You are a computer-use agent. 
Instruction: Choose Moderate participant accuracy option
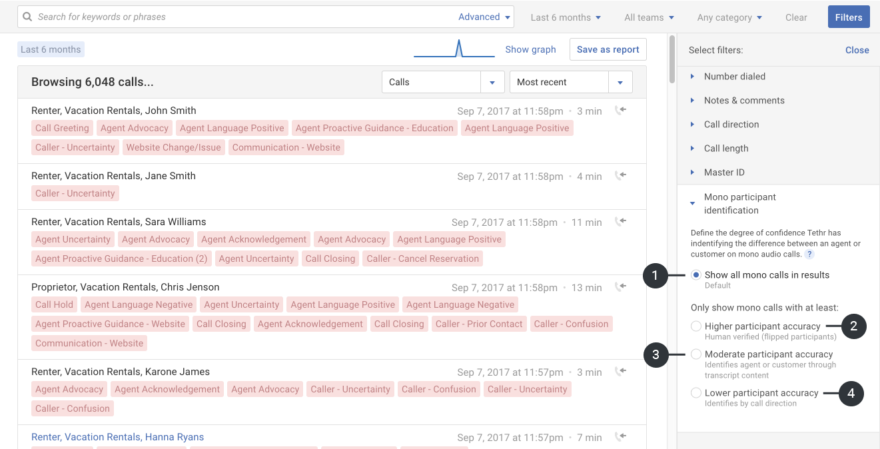coord(696,354)
